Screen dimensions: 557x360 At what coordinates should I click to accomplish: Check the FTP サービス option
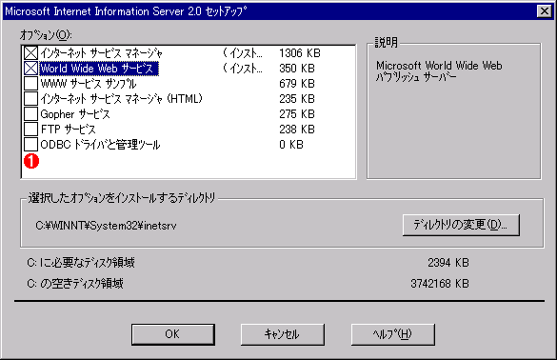pyautogui.click(x=30, y=130)
